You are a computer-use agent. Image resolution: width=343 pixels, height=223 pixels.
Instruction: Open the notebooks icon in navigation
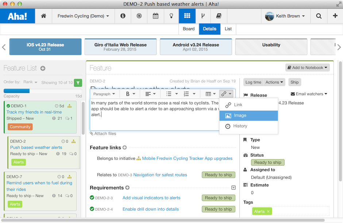(219, 16)
